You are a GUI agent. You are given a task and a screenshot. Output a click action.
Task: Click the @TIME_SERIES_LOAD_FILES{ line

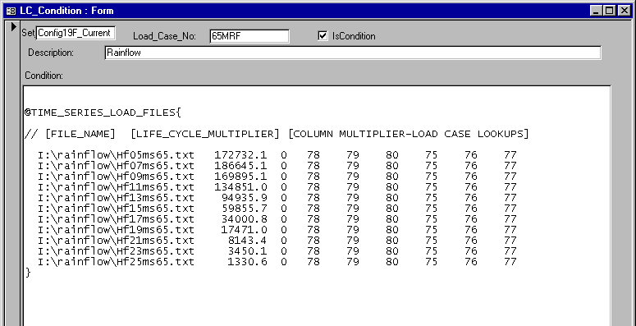pos(103,112)
